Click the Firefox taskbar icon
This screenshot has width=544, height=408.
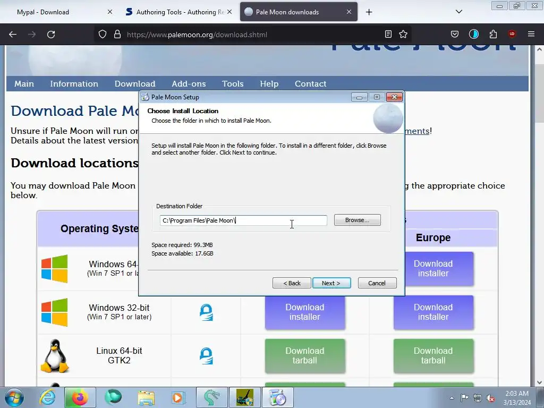tap(80, 397)
